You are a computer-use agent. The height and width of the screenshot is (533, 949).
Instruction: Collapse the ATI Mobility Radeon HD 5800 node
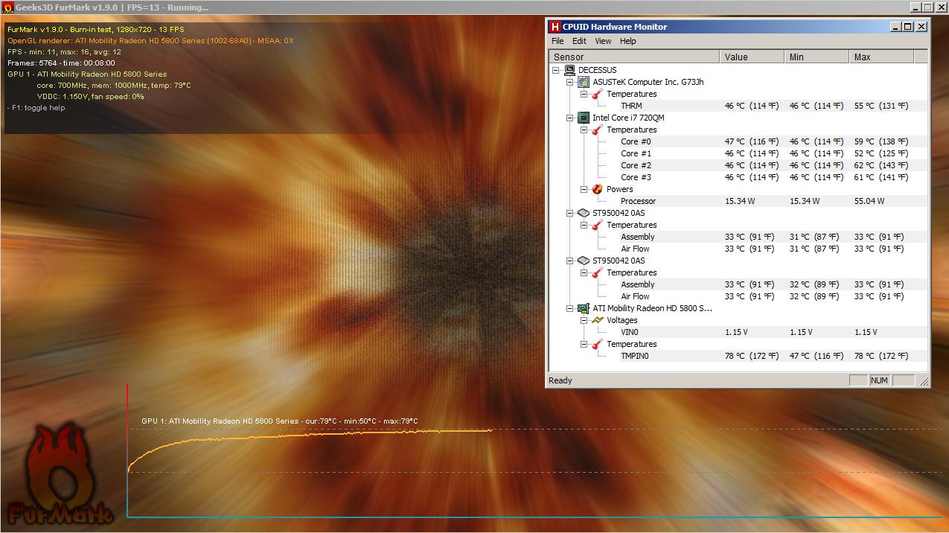coord(570,308)
